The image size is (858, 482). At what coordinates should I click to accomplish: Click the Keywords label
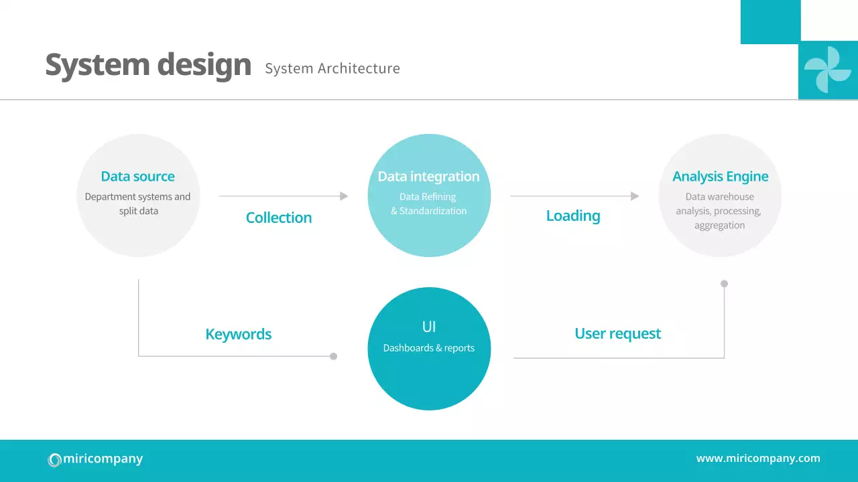(239, 334)
